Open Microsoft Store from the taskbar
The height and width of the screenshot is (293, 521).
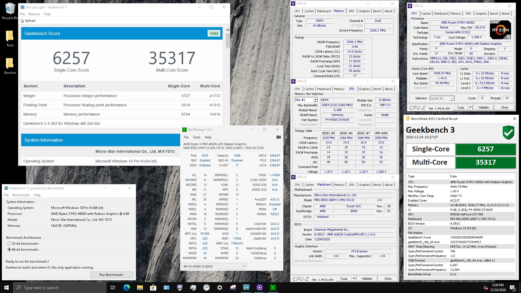click(153, 288)
